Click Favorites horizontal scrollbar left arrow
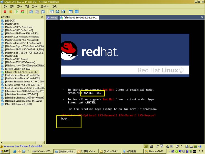 tap(2, 143)
